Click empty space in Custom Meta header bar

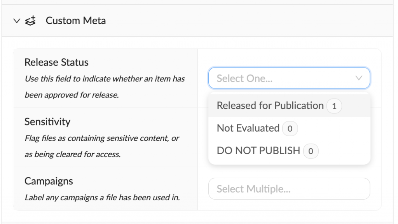(x=249, y=21)
